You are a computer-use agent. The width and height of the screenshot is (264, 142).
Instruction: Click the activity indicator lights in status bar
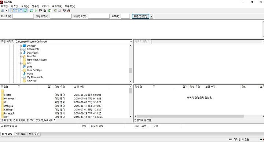click(x=262, y=139)
